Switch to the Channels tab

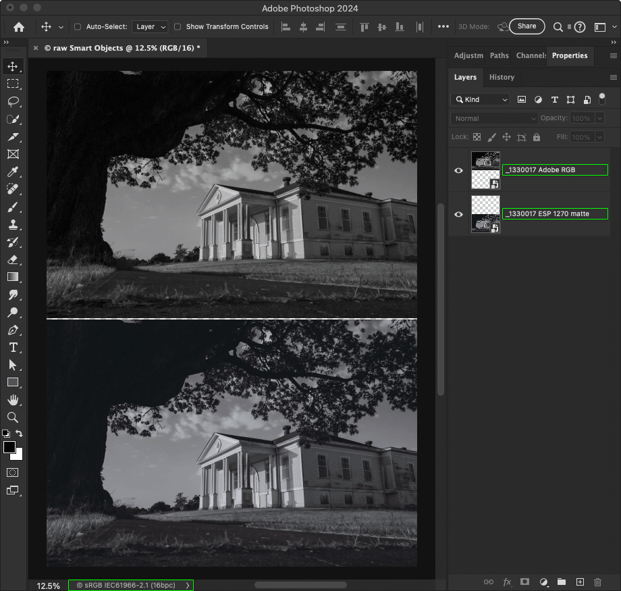pyautogui.click(x=531, y=55)
